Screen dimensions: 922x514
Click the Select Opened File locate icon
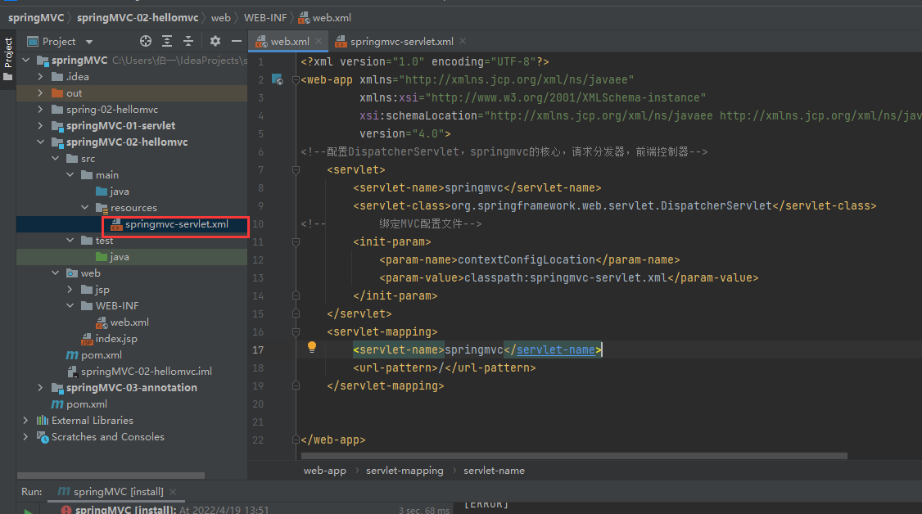click(145, 41)
